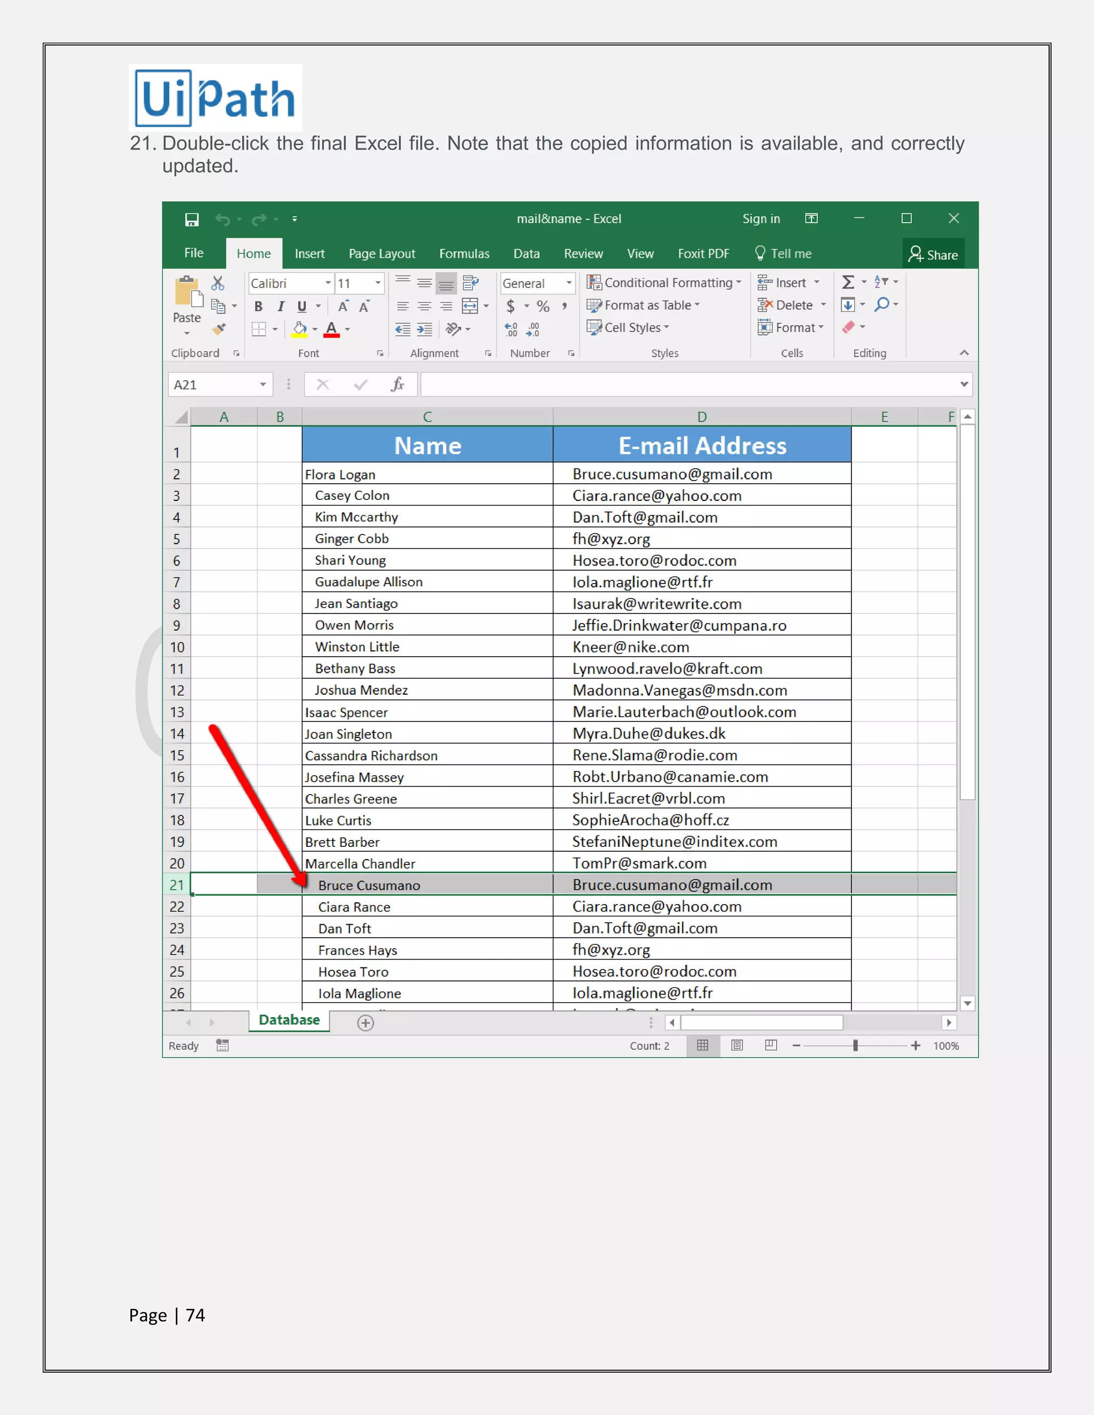
Task: Click the Orientation text angle icon
Action: (454, 329)
